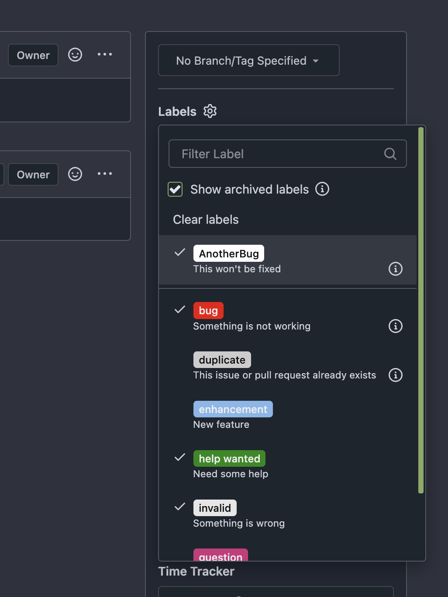Click Clear labels
The image size is (448, 597).
tap(206, 219)
